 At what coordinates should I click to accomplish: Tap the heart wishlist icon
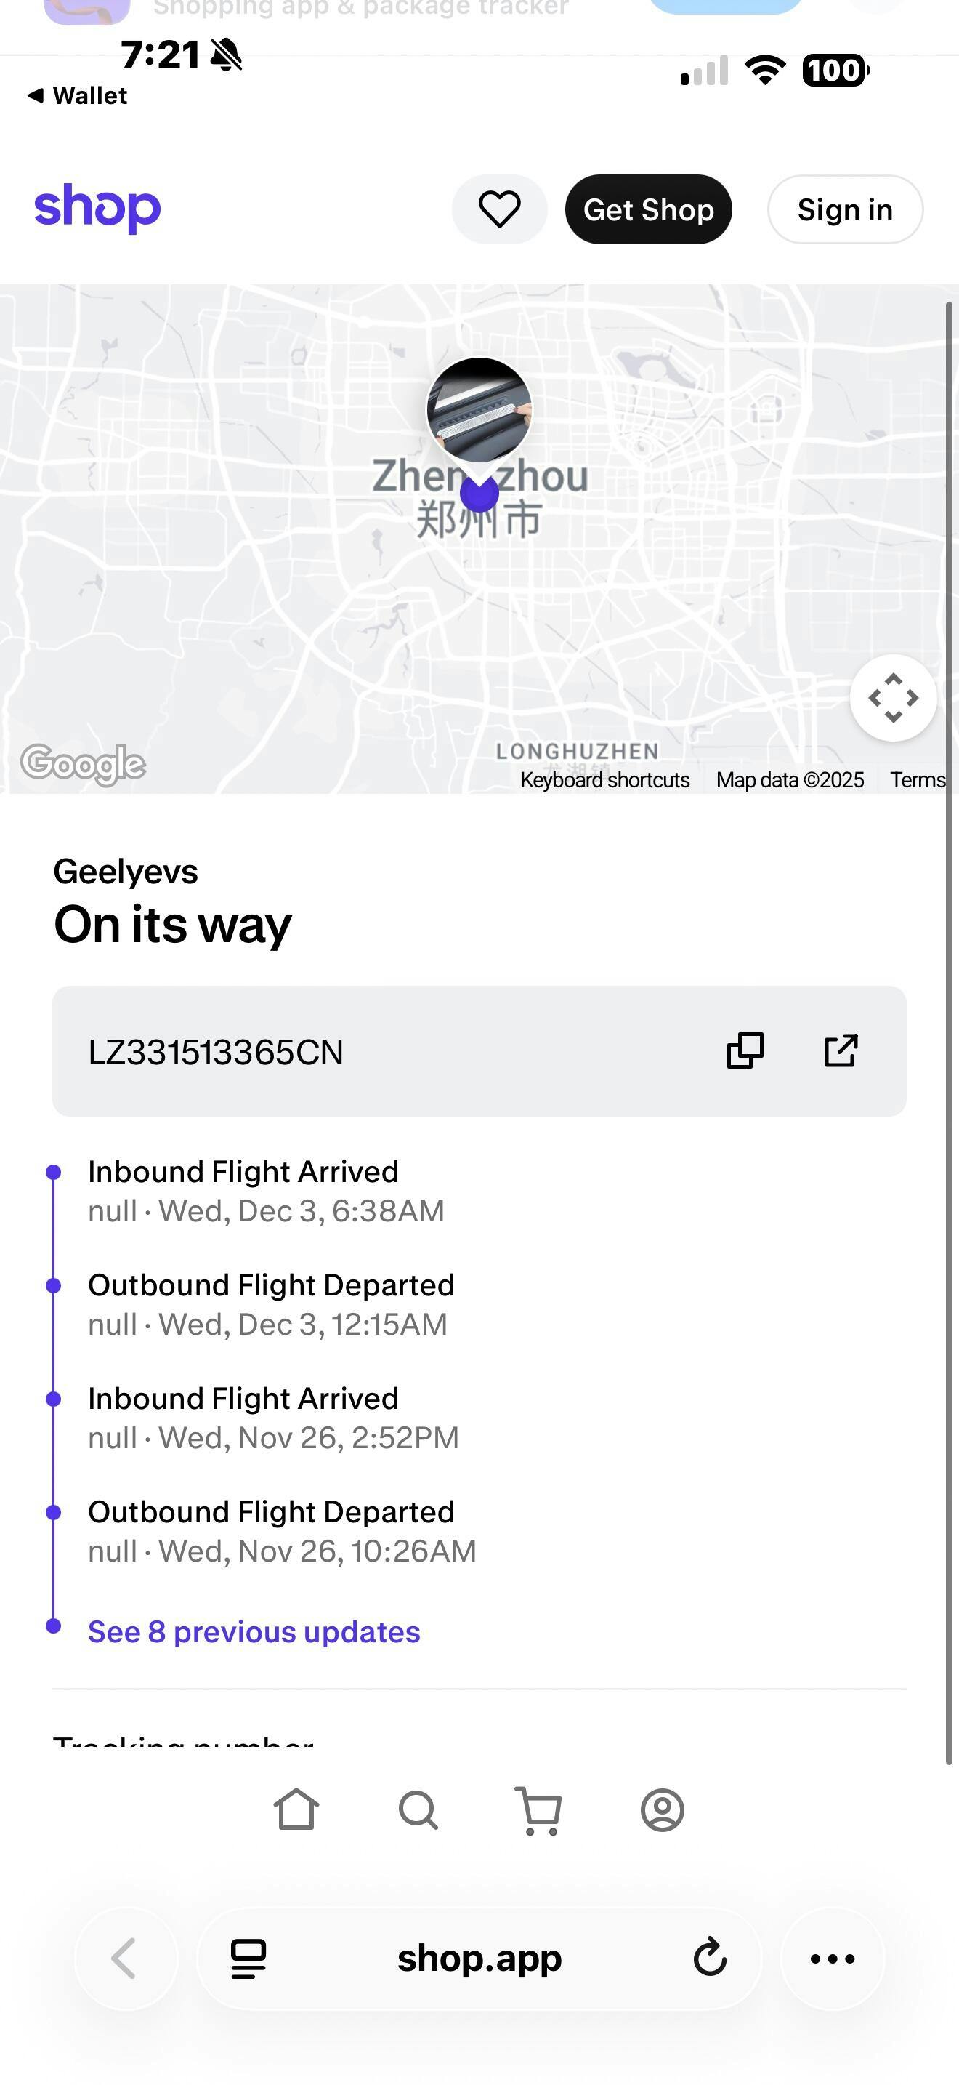(499, 209)
